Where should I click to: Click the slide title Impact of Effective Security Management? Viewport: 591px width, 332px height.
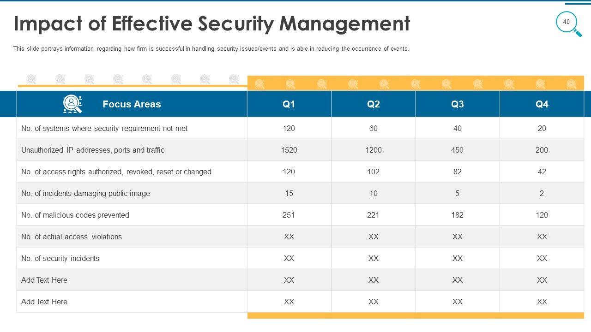coord(212,24)
